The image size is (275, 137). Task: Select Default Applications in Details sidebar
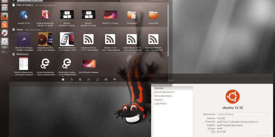(x=173, y=92)
